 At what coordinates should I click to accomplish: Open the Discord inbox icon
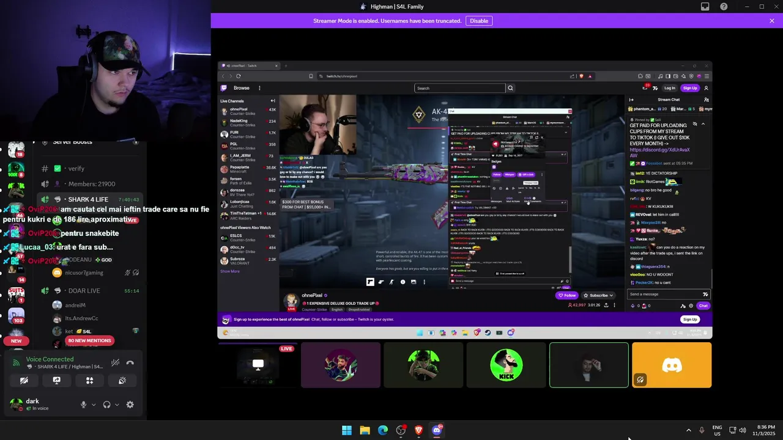pyautogui.click(x=705, y=7)
